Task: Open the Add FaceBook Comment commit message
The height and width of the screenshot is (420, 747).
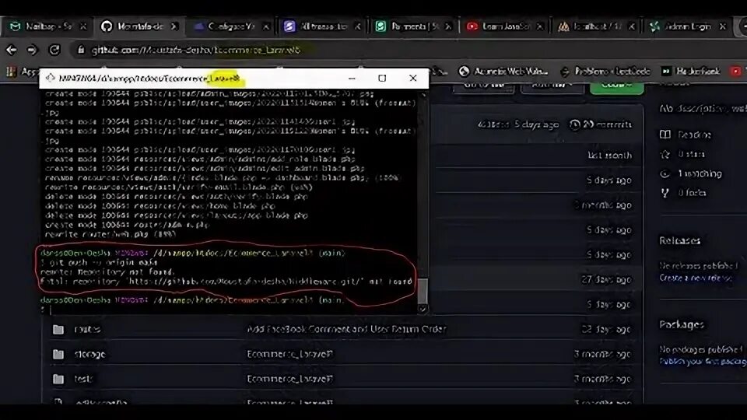Action: click(x=346, y=329)
